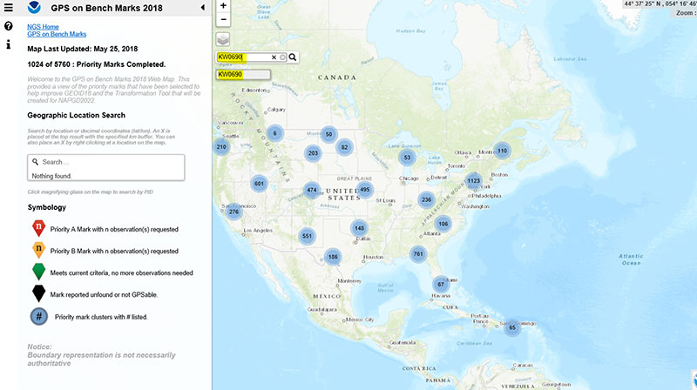697x390 pixels.
Task: Open the map layers stack icon
Action: click(x=224, y=39)
